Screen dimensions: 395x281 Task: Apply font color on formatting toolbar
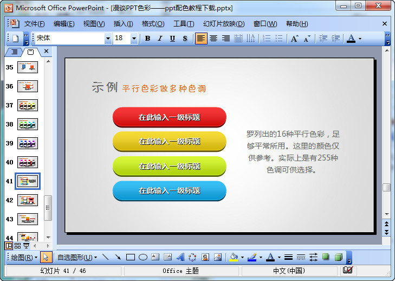coord(351,39)
